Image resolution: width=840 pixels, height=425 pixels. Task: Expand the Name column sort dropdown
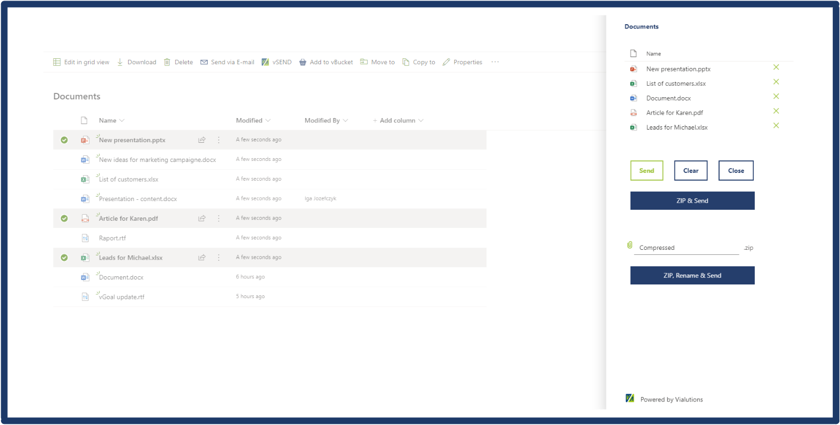(x=121, y=120)
